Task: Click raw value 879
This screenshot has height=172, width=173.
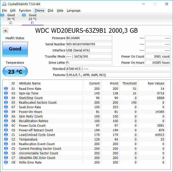Action: click(x=161, y=130)
